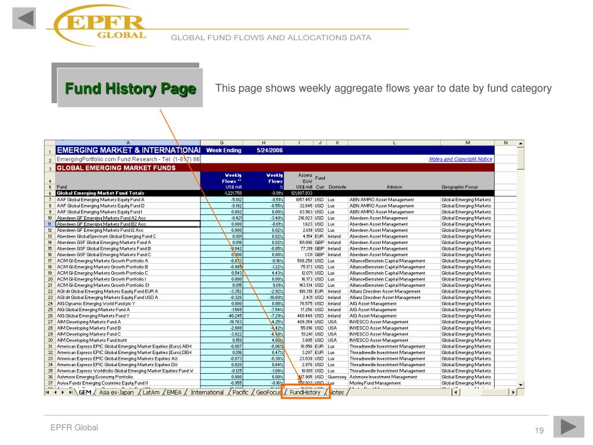Click vertical scrollbar up arrow

pyautogui.click(x=521, y=144)
